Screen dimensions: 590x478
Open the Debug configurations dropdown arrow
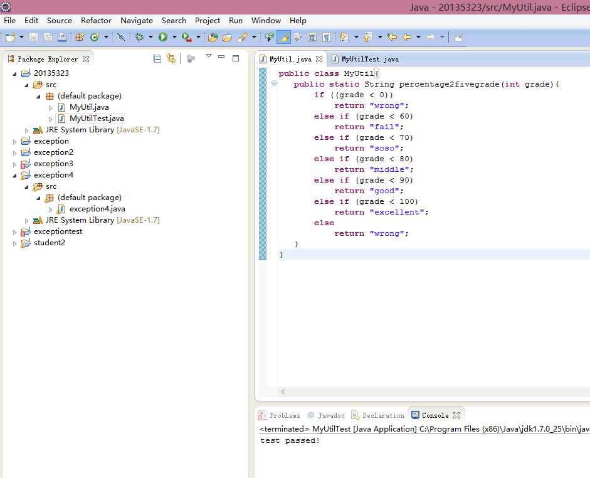(150, 37)
